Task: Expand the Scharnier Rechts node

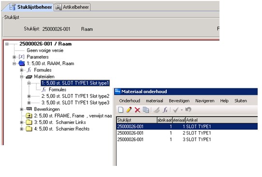Action: (22, 129)
